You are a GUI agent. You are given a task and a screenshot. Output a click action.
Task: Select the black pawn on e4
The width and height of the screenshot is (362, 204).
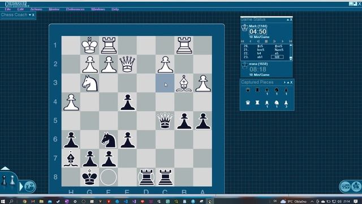tap(127, 102)
